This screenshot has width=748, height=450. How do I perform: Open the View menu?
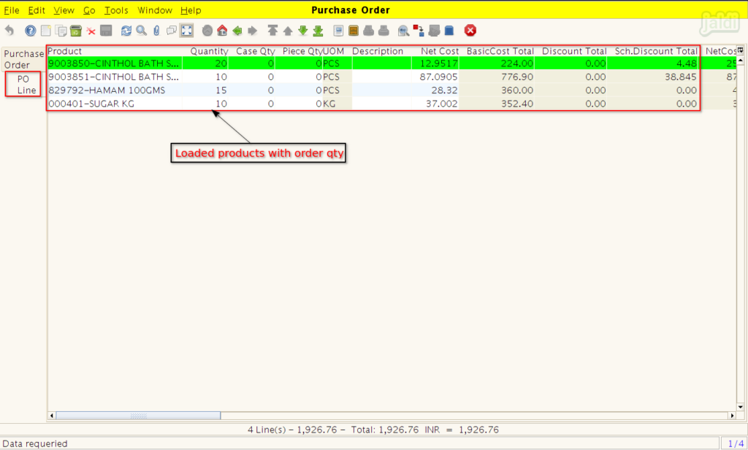[64, 10]
